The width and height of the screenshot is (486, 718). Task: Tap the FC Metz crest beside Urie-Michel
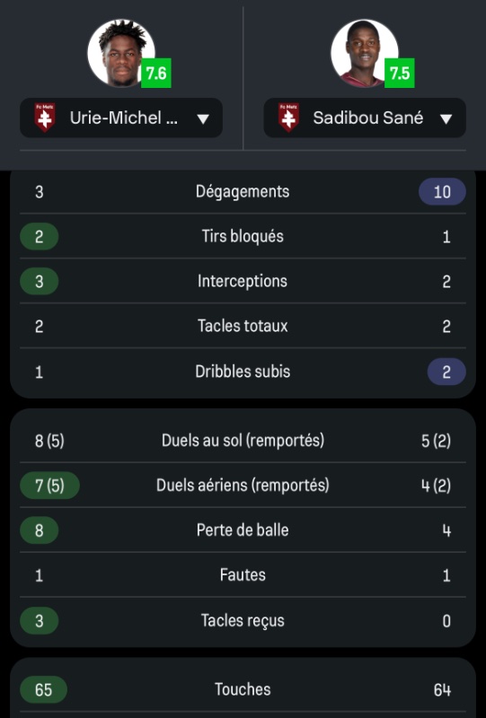coord(45,118)
